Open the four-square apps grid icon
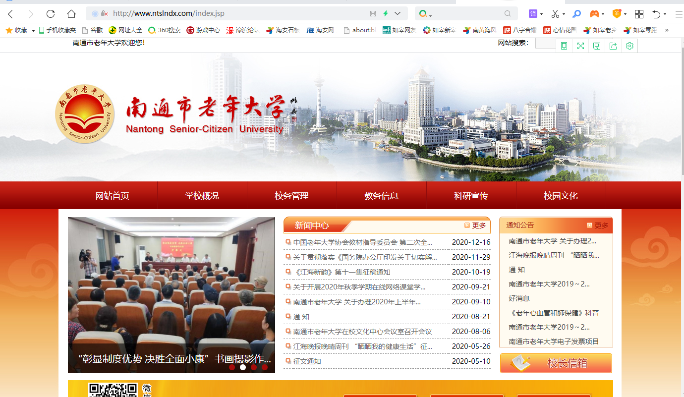This screenshot has height=397, width=684. [639, 13]
